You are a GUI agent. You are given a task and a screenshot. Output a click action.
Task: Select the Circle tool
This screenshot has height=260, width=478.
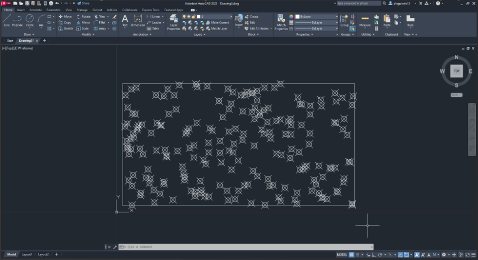[29, 20]
